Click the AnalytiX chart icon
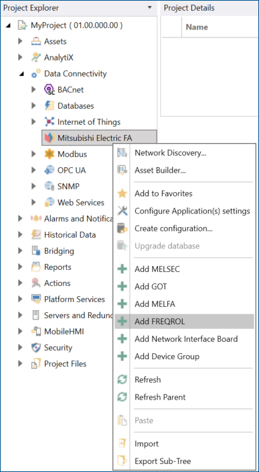 tap(36, 57)
